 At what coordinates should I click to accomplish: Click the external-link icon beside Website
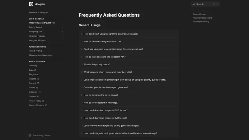point(38,79)
